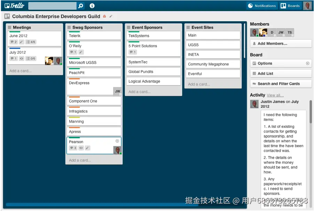The height and width of the screenshot is (211, 314).
Task: Open the Microsoft UGSS card
Action: 94,62
